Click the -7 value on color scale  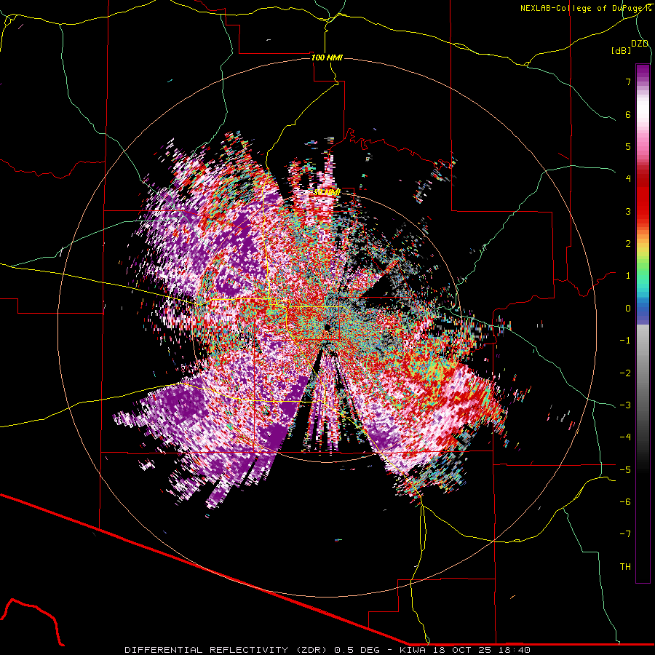(x=625, y=534)
